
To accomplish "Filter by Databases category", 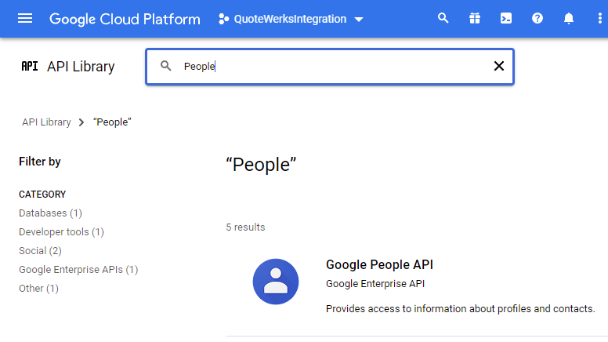I will 50,213.
